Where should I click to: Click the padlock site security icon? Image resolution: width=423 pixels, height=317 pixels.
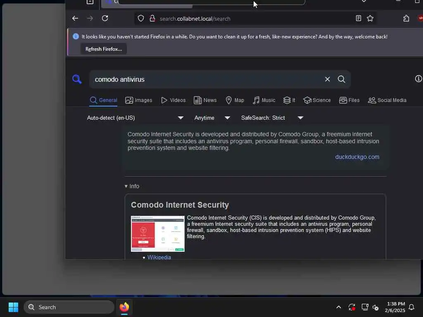click(152, 18)
